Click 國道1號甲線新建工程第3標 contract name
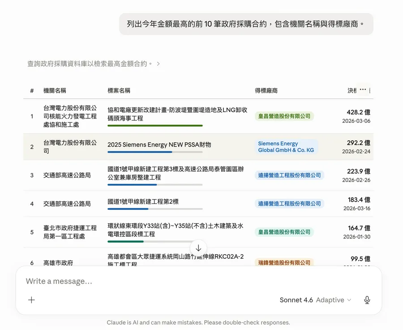This screenshot has height=330, width=403. pyautogui.click(x=176, y=173)
